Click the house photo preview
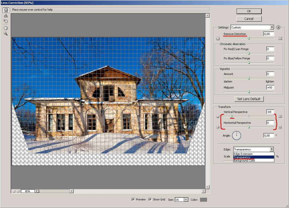Image resolution: width=289 pixels, height=208 pixels. [108, 101]
